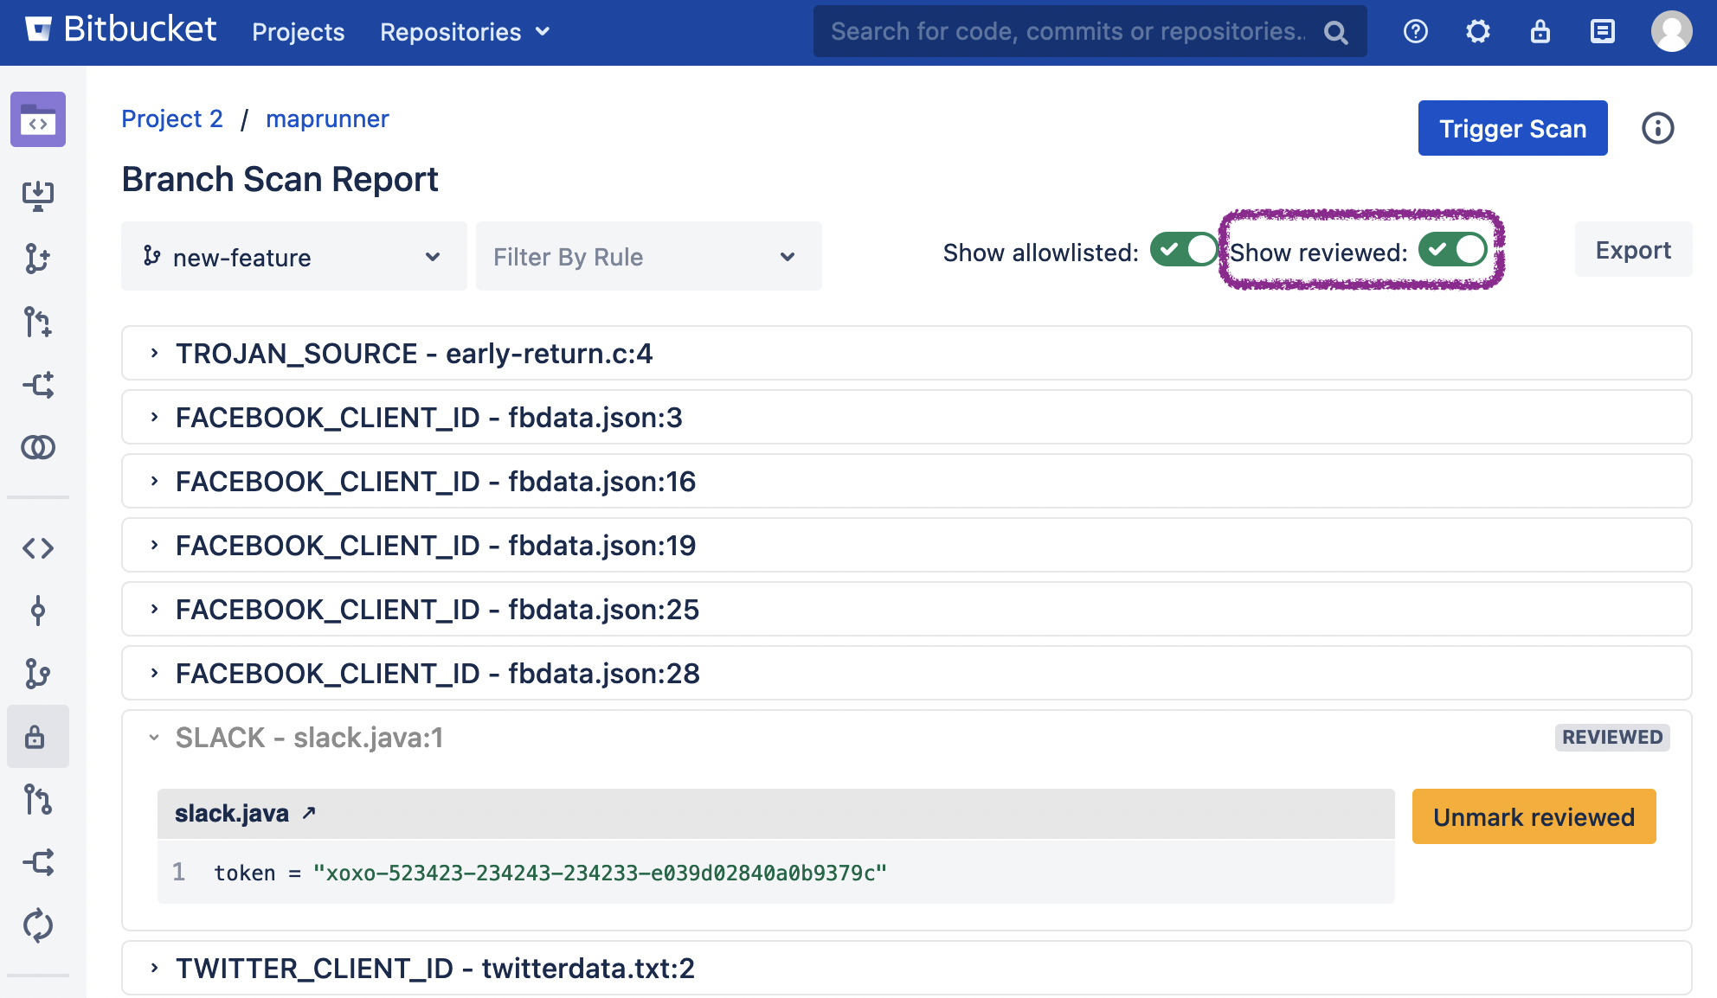This screenshot has height=998, width=1717.
Task: Open the Filter By Rule dropdown
Action: (648, 257)
